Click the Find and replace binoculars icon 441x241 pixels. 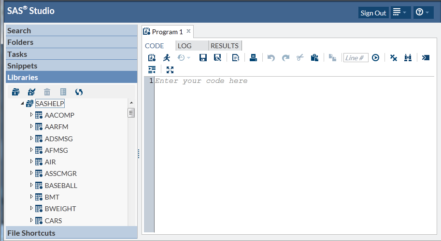coord(408,58)
